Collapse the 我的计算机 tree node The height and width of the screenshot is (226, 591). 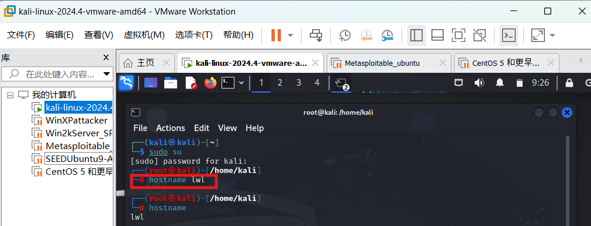point(10,95)
